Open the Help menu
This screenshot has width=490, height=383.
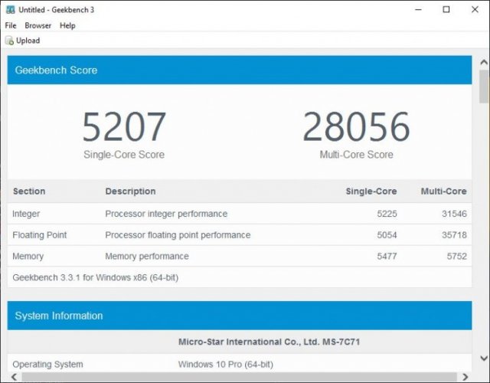tap(67, 25)
